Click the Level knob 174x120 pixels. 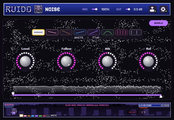click(25, 61)
